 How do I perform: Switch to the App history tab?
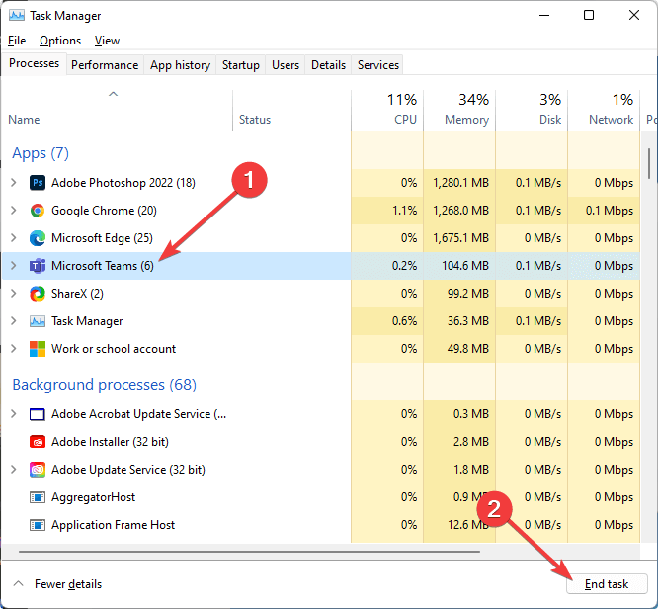pyautogui.click(x=180, y=65)
